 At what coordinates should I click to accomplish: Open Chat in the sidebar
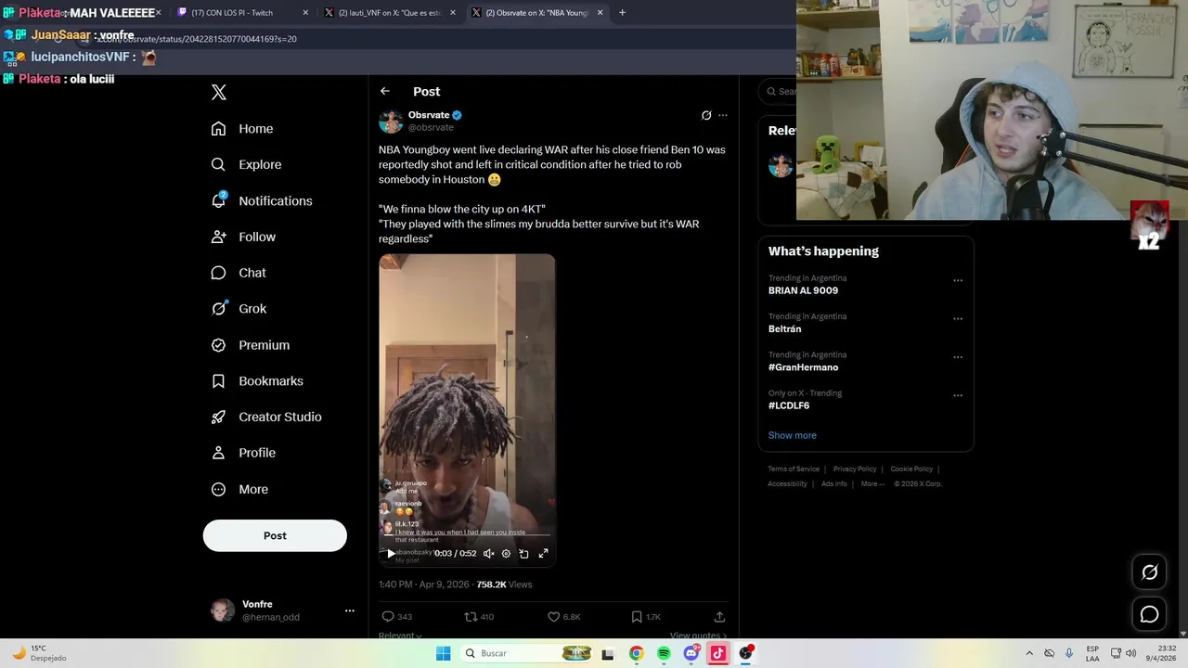(x=239, y=273)
